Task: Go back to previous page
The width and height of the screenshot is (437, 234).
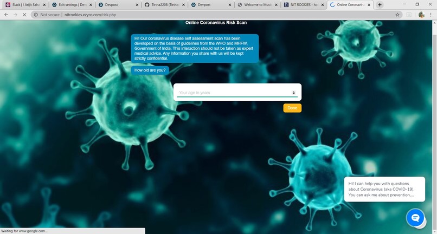Action: point(6,15)
